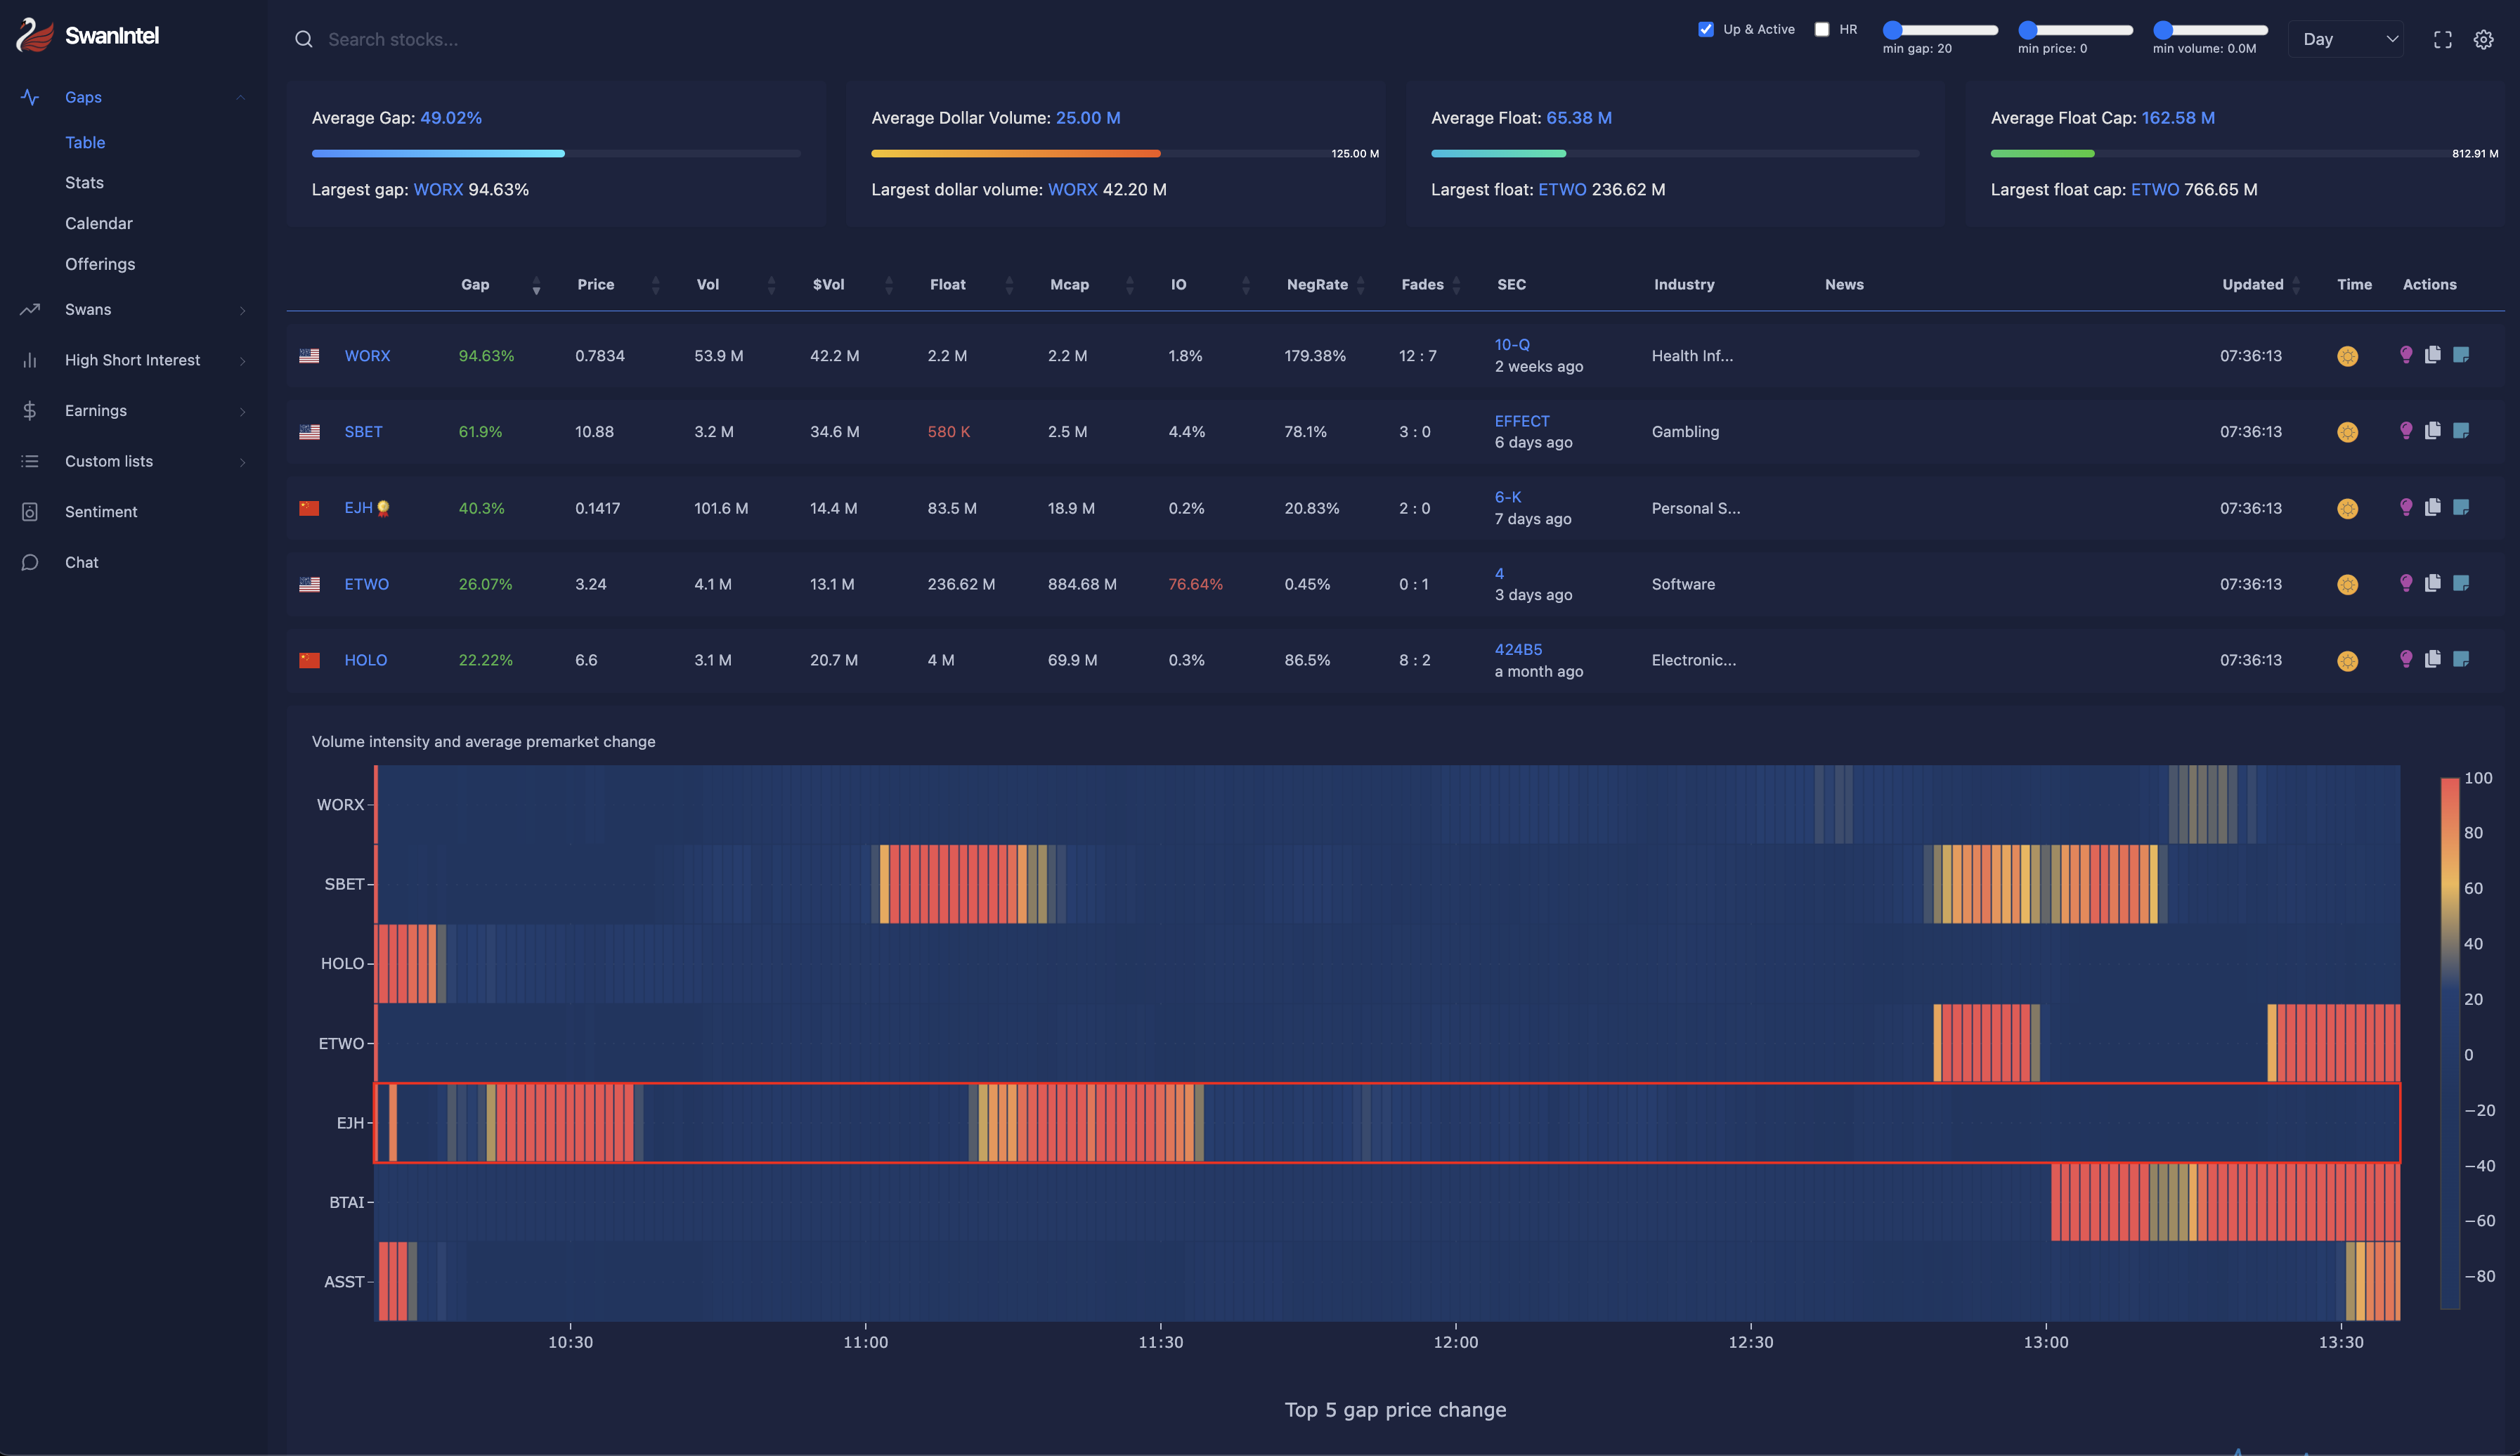2520x1456 pixels.
Task: Open the Day timeframe dropdown
Action: tap(2346, 39)
